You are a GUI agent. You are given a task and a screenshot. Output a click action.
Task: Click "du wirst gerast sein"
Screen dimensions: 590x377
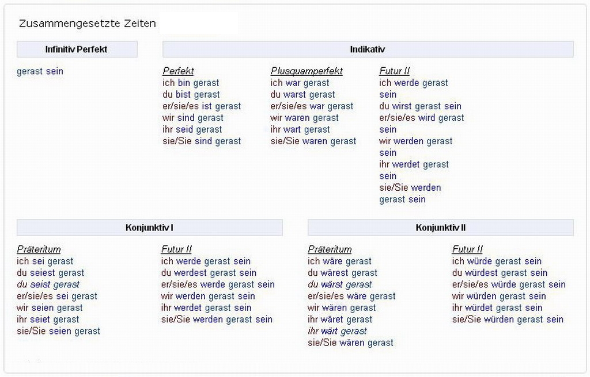[x=420, y=106]
